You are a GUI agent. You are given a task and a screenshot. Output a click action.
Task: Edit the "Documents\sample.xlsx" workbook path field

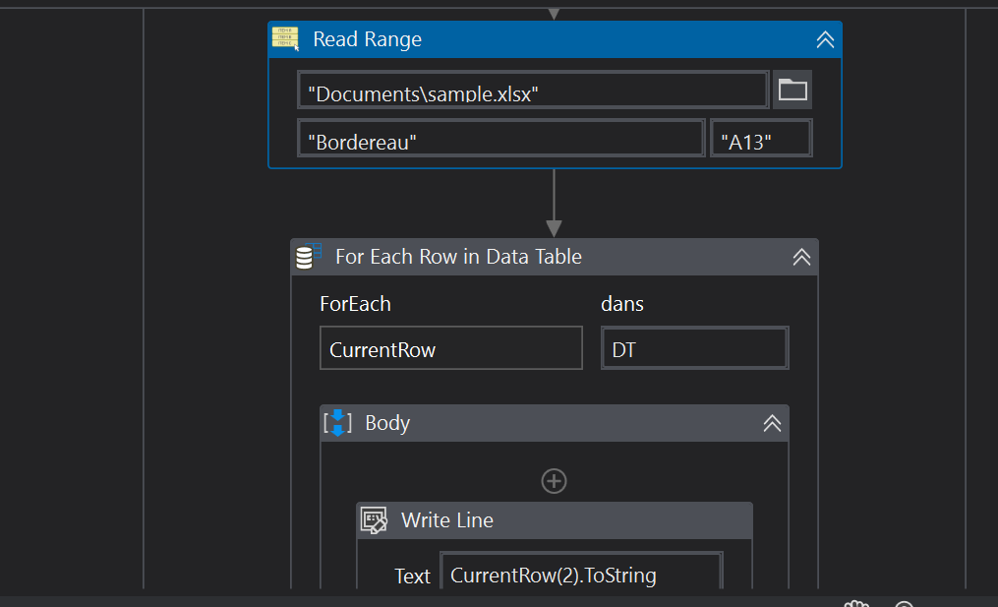click(x=533, y=90)
